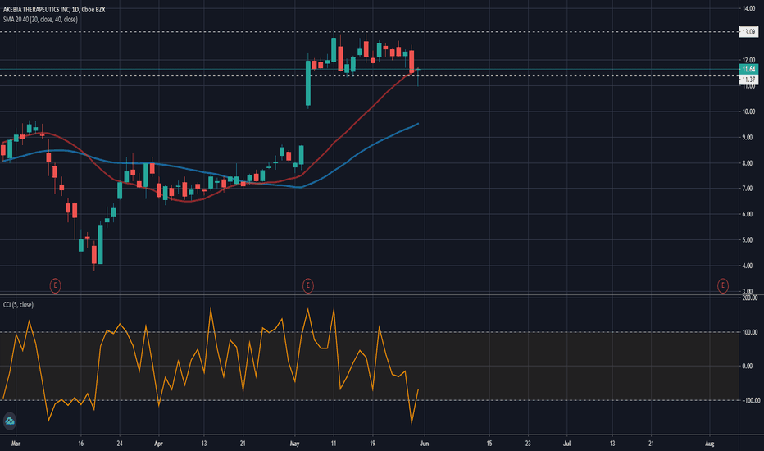Click the earnings E marker near March
The image size is (764, 451).
tap(55, 285)
